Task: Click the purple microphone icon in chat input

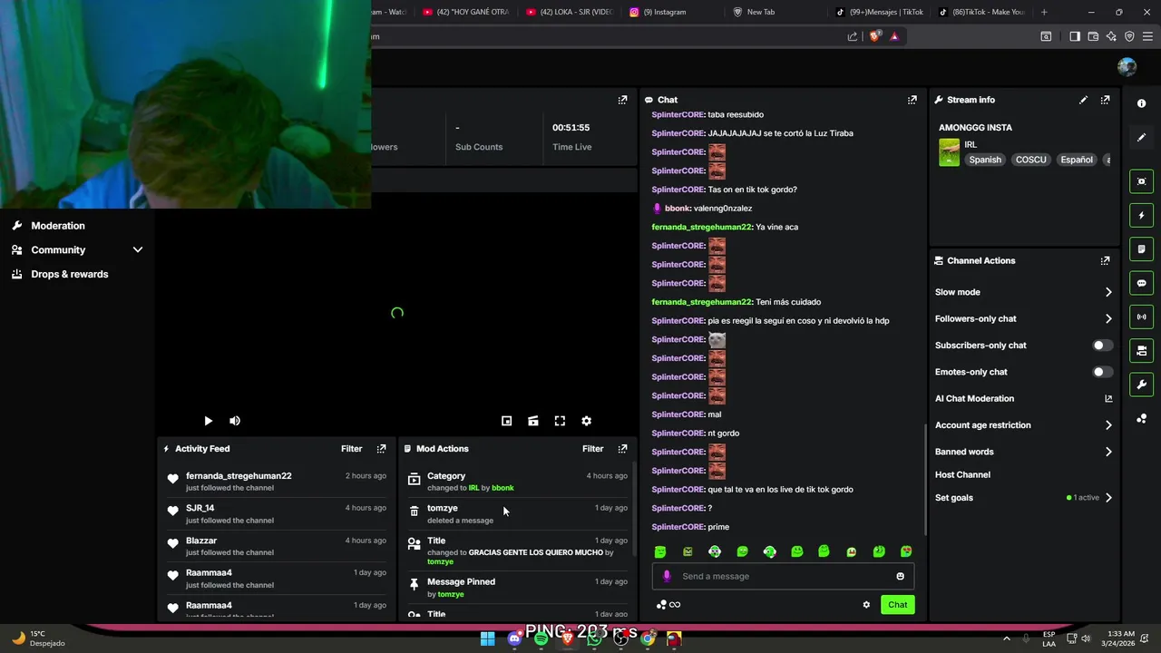Action: (x=667, y=576)
